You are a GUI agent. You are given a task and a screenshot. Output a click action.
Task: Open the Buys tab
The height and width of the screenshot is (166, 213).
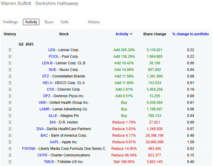point(49,22)
